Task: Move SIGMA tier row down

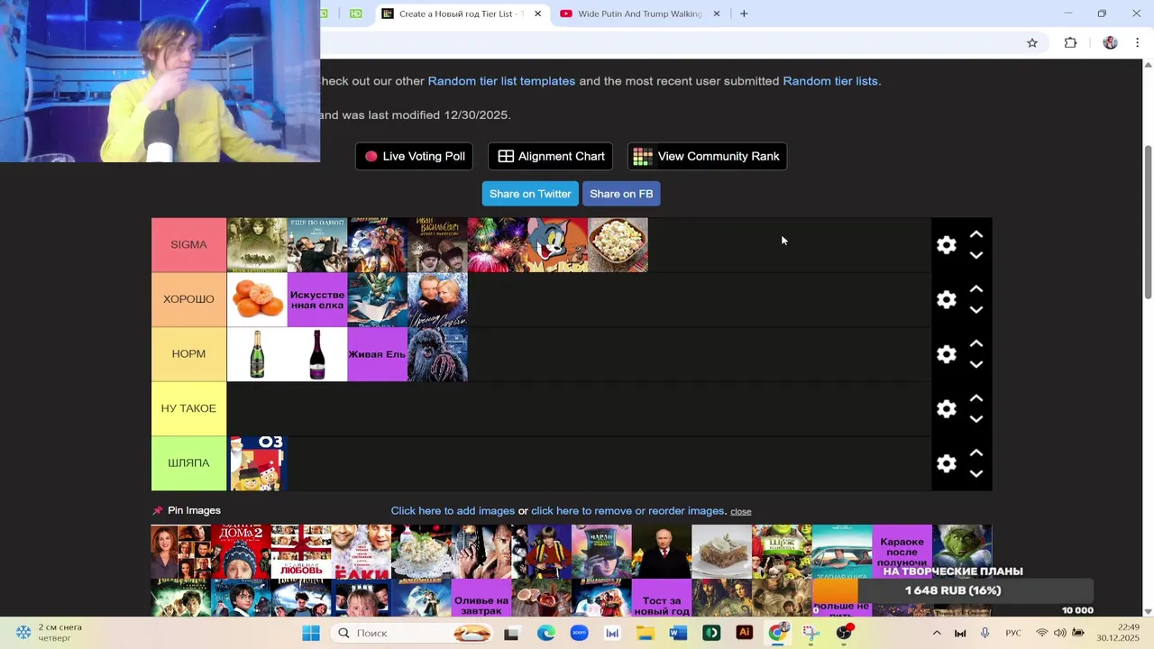Action: [x=975, y=255]
